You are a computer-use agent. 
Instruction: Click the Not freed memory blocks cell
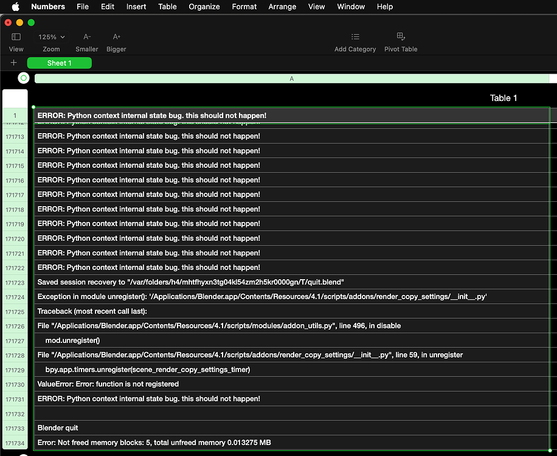pyautogui.click(x=292, y=443)
